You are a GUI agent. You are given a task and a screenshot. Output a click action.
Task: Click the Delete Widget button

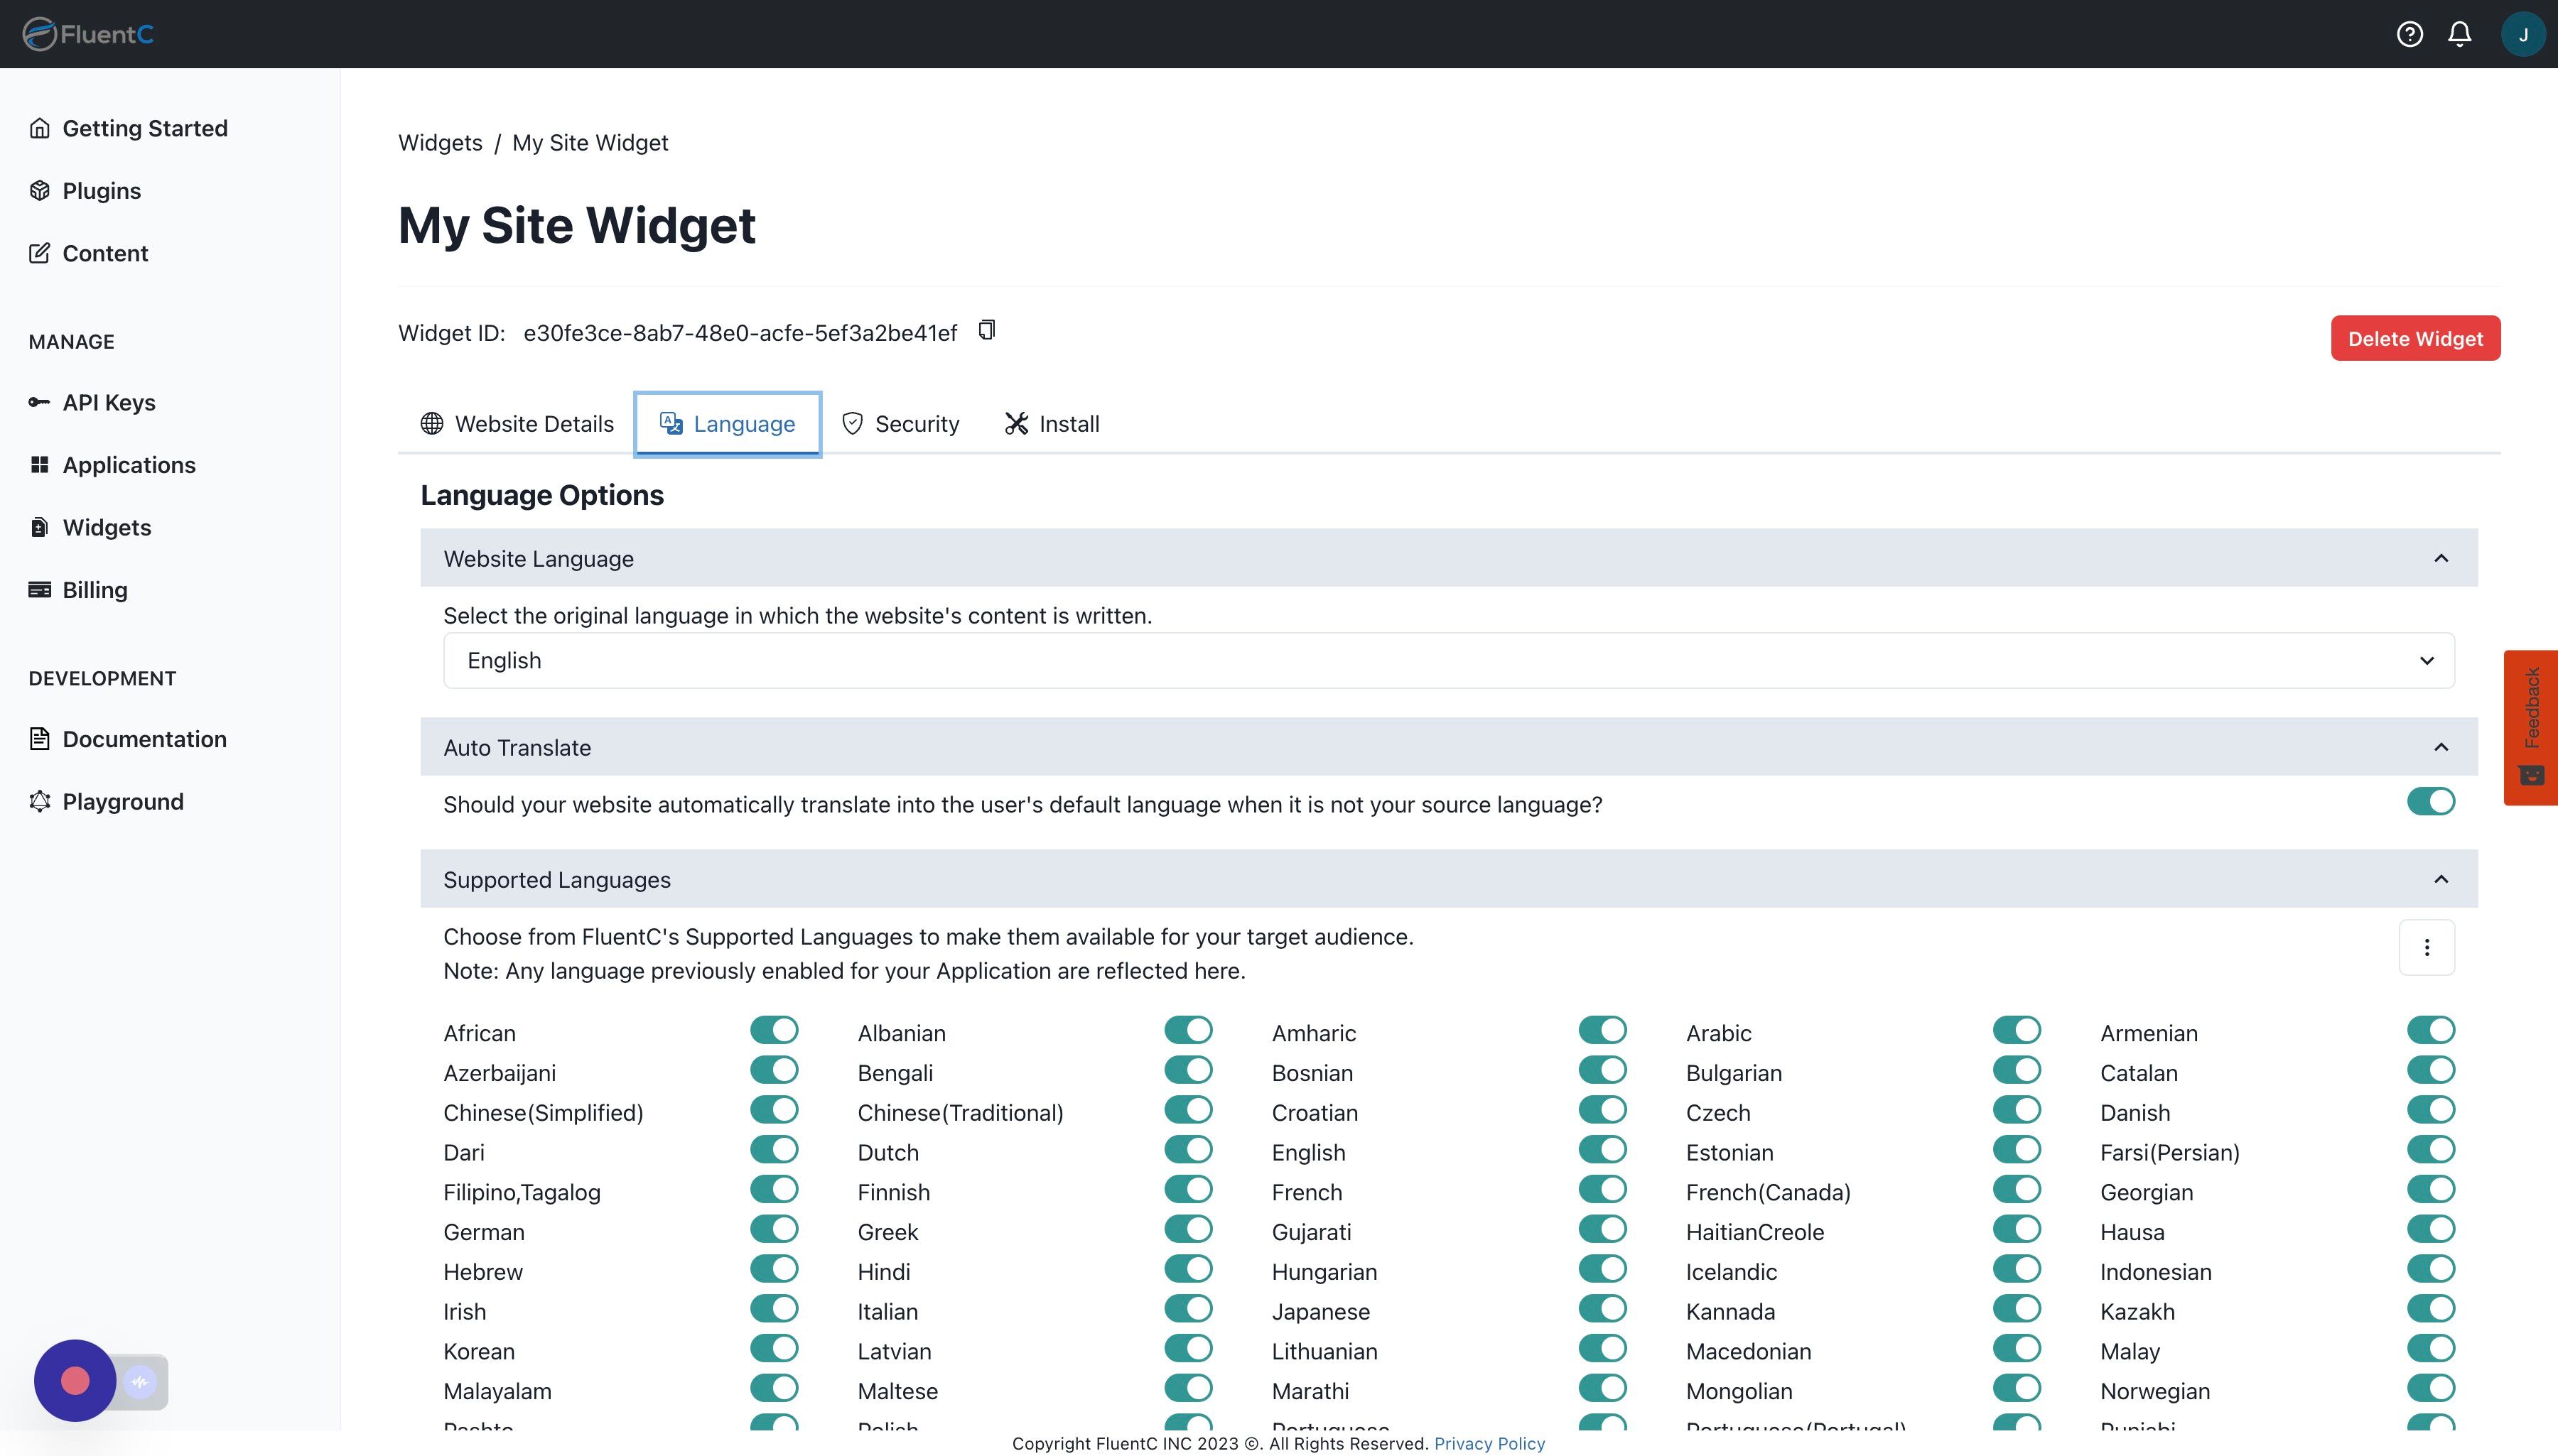click(2415, 338)
